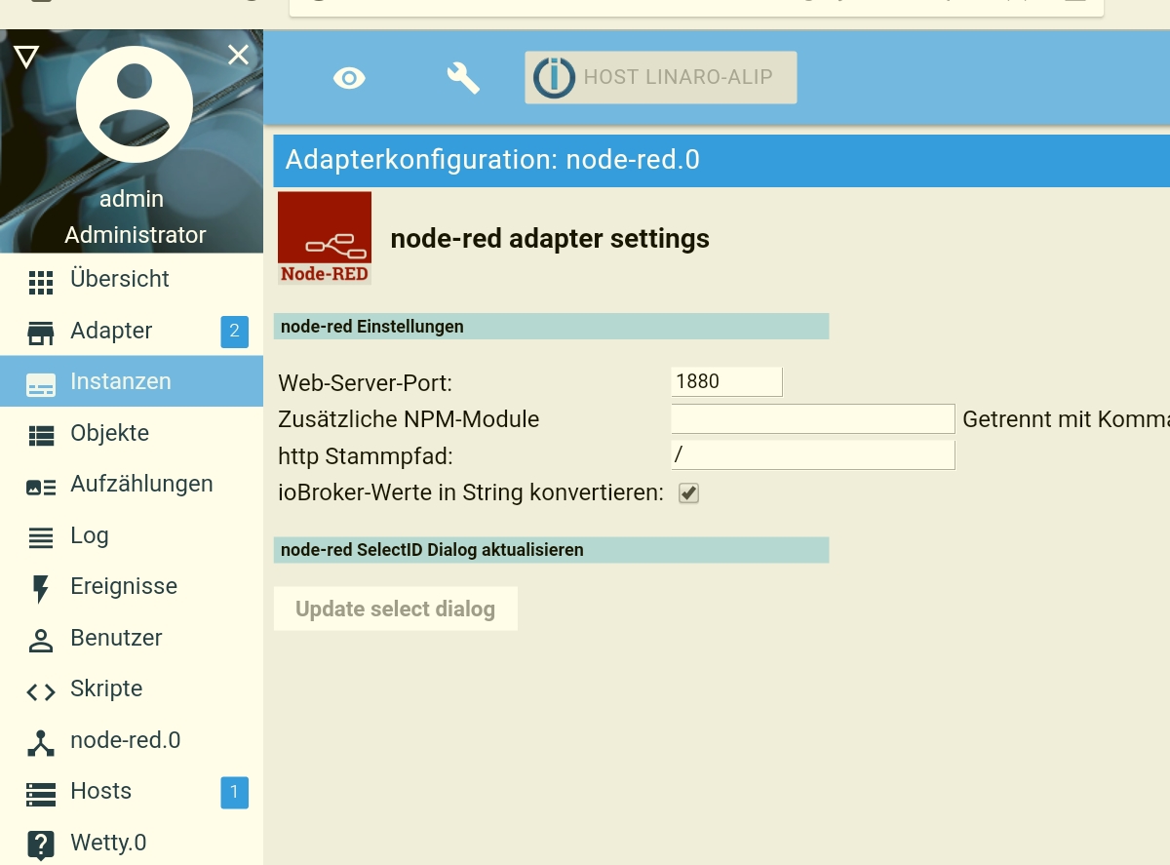Click the admin user avatar
Image resolution: width=1170 pixels, height=865 pixels.
pyautogui.click(x=134, y=104)
